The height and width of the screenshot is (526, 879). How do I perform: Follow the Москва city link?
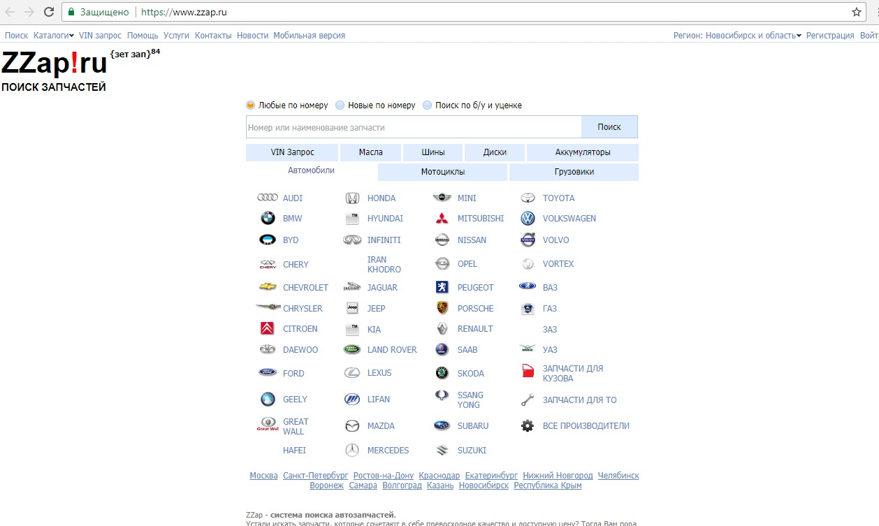click(264, 476)
